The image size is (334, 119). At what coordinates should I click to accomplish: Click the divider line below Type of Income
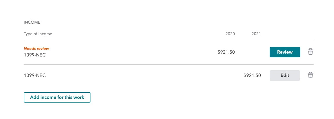point(169,40)
